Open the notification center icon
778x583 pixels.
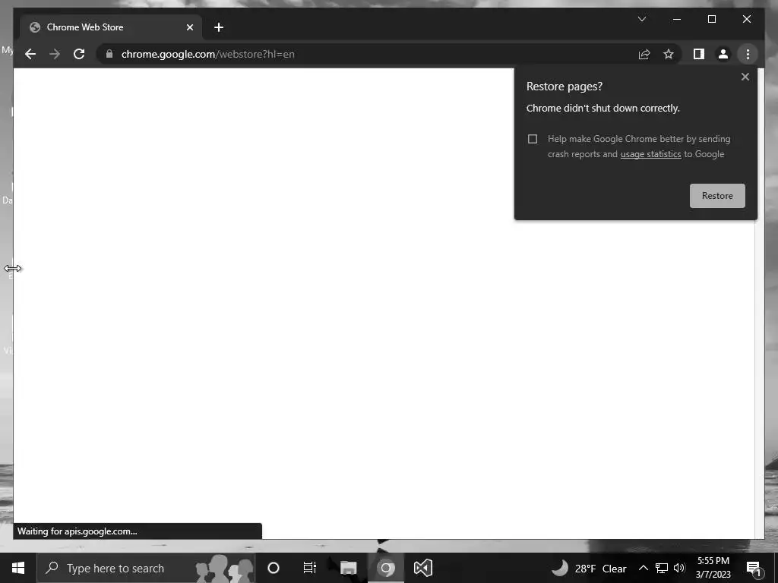point(754,569)
